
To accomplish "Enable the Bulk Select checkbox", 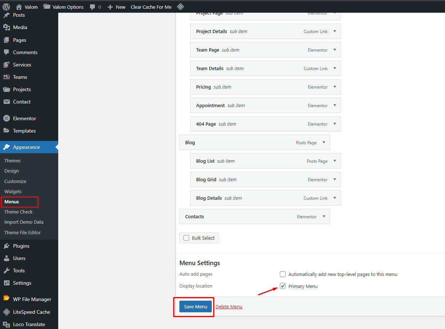I will point(186,238).
